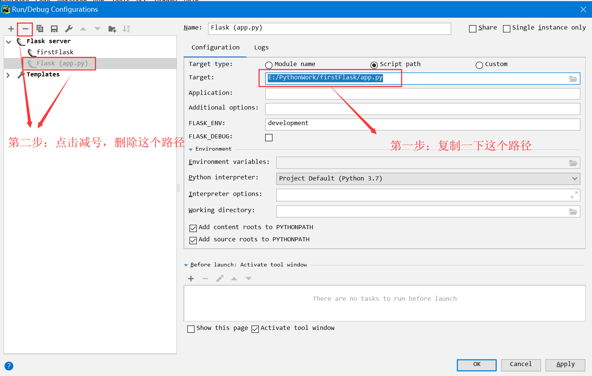This screenshot has width=592, height=376.
Task: Sort configurations alphabetically
Action: [126, 29]
